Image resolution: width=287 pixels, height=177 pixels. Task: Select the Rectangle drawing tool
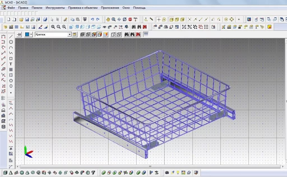click(11, 59)
